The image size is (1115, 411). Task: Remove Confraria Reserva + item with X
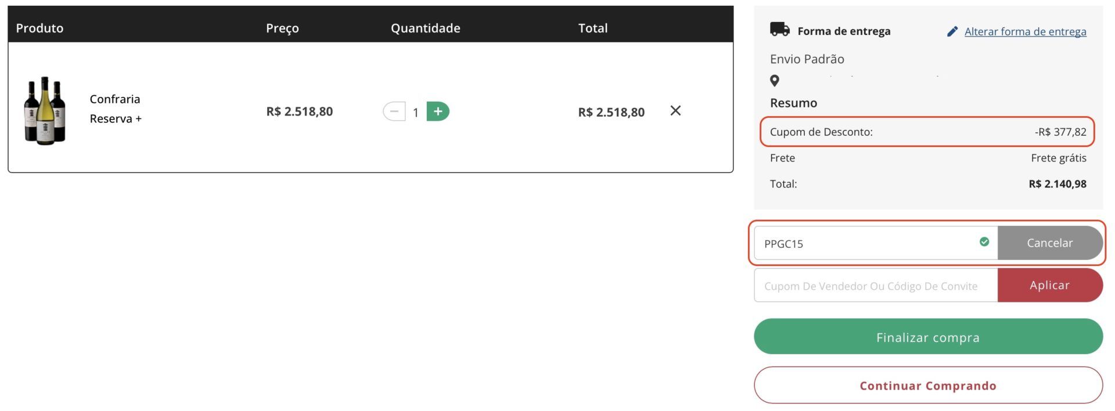coord(675,110)
